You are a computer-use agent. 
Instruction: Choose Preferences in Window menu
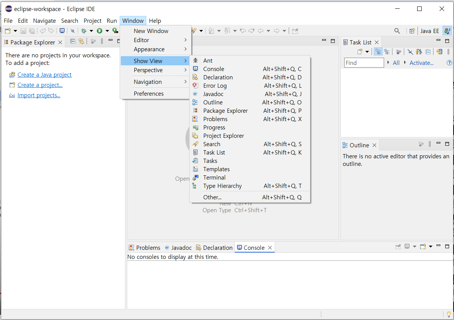coord(155,93)
